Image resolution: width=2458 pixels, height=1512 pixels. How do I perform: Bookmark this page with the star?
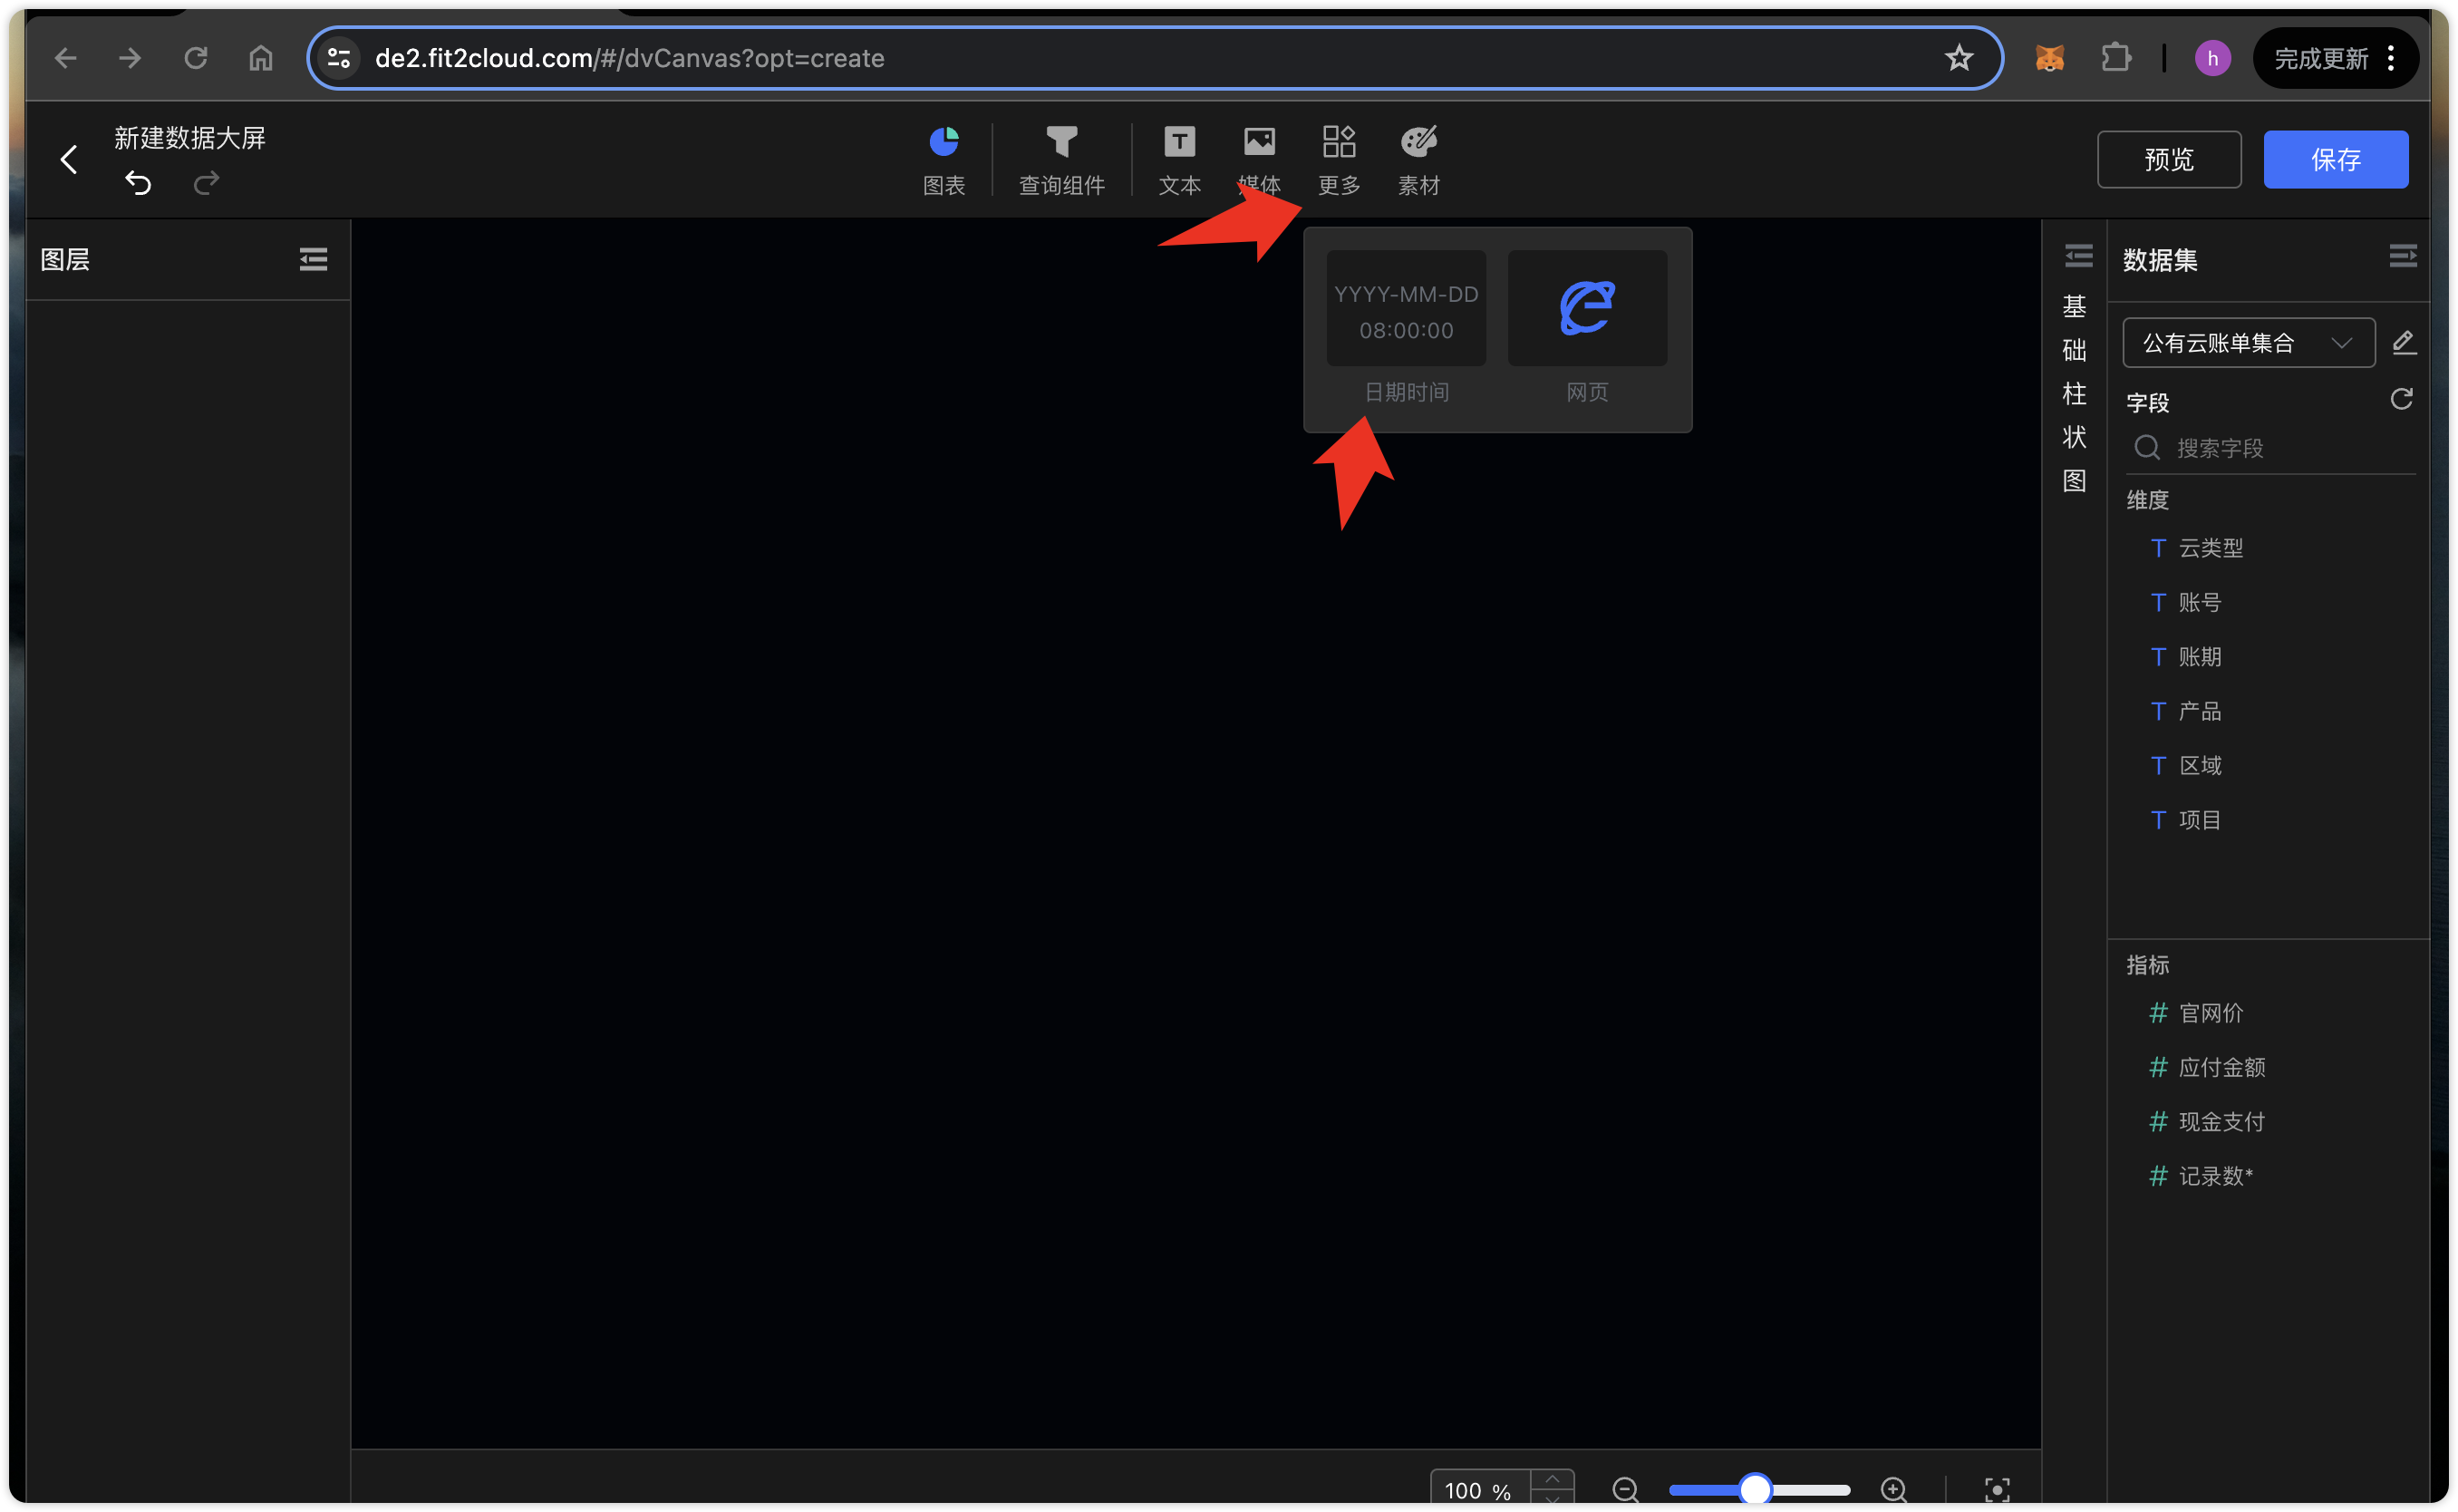coord(1959,58)
